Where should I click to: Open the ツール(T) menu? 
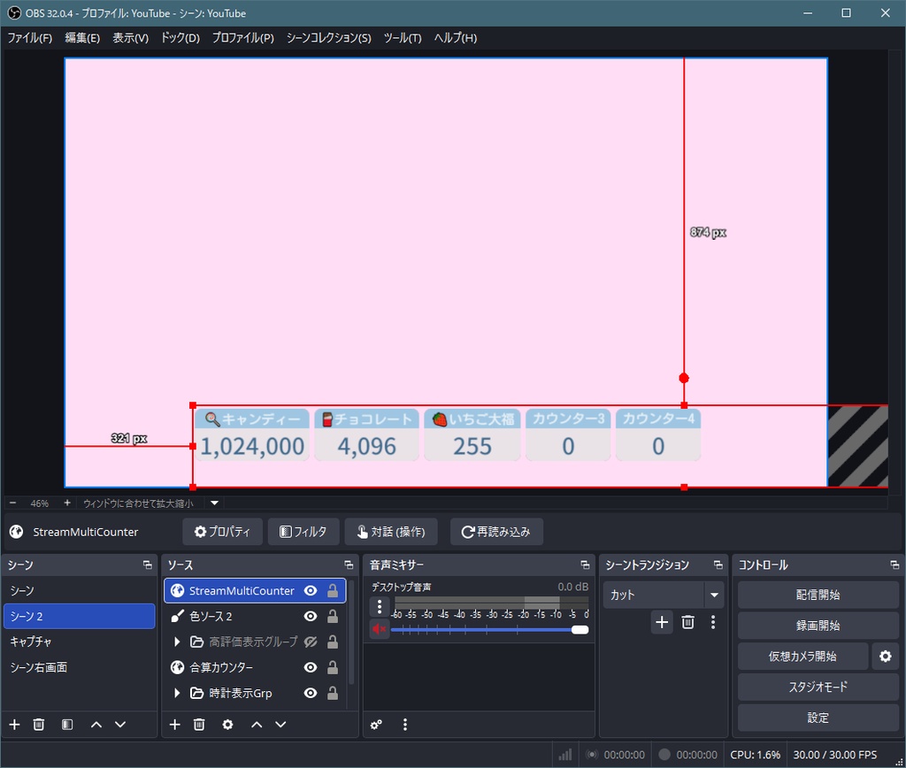tap(403, 38)
